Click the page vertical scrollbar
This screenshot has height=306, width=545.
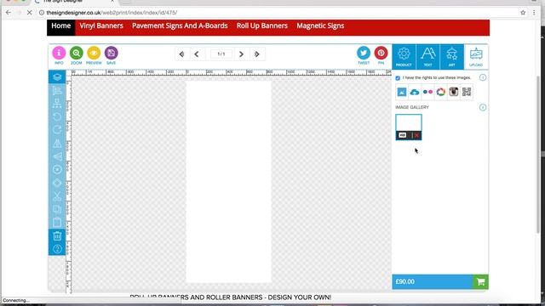point(538,155)
